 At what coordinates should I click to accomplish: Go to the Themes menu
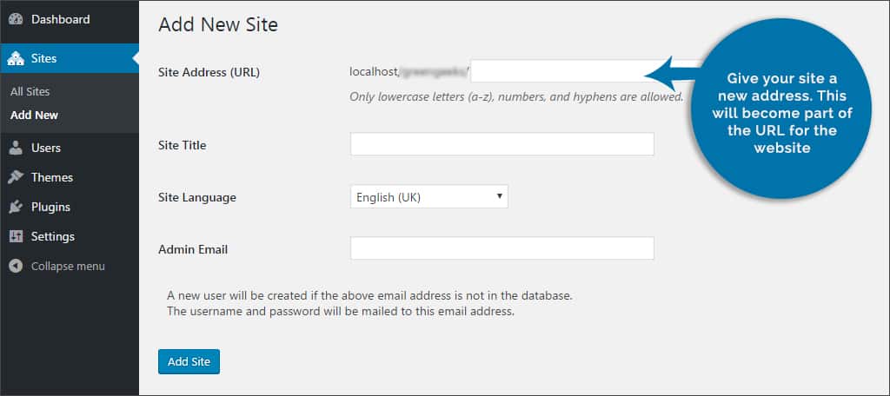[52, 177]
